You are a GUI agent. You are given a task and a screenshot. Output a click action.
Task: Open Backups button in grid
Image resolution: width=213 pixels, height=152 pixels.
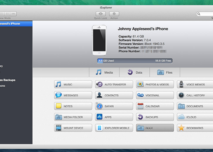coord(155,117)
